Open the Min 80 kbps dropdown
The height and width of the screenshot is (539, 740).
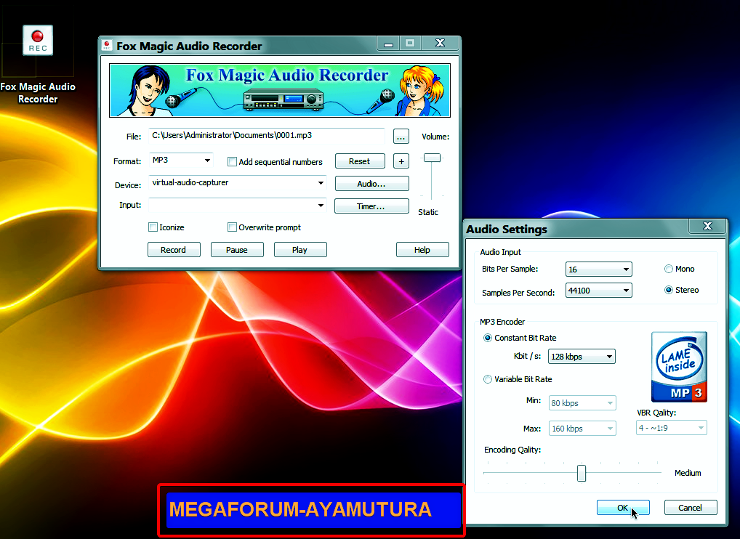[582, 403]
